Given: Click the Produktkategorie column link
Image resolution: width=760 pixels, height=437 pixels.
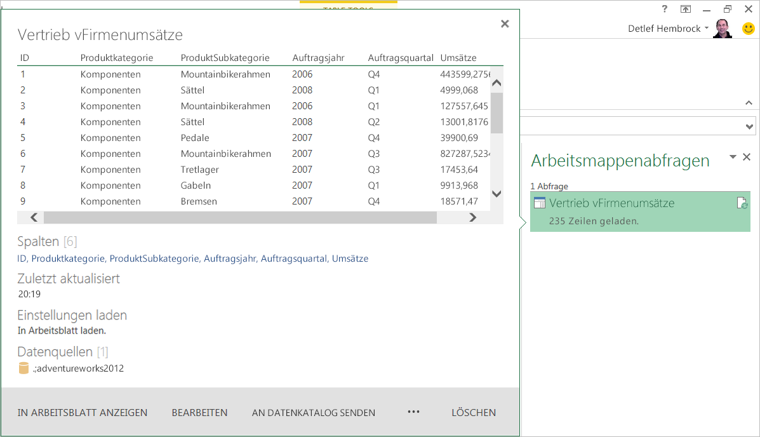Looking at the screenshot, I should [68, 259].
